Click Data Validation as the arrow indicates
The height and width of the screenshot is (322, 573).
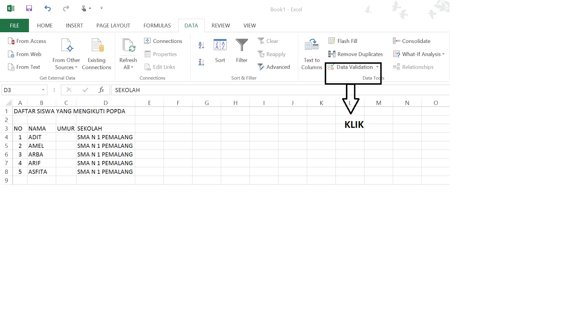[353, 67]
